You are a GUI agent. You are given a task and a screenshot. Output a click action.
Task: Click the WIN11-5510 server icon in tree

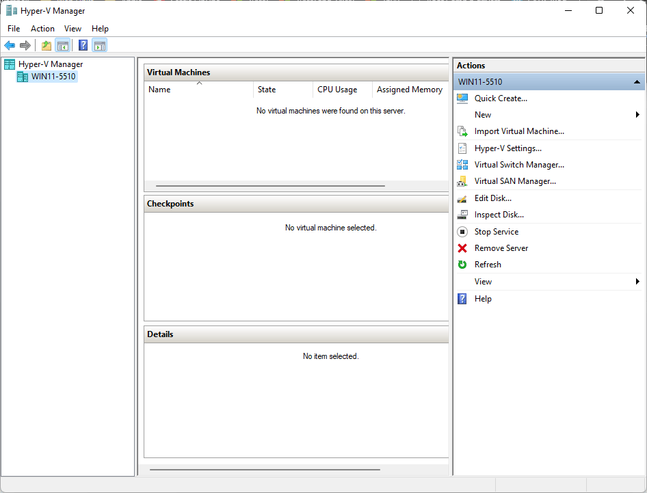[x=23, y=77]
